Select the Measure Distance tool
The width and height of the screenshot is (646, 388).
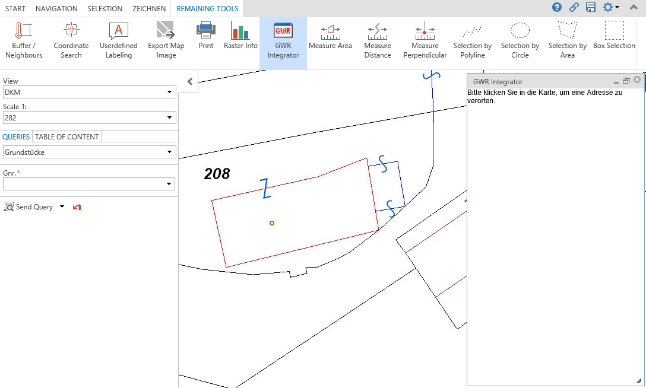tap(378, 39)
